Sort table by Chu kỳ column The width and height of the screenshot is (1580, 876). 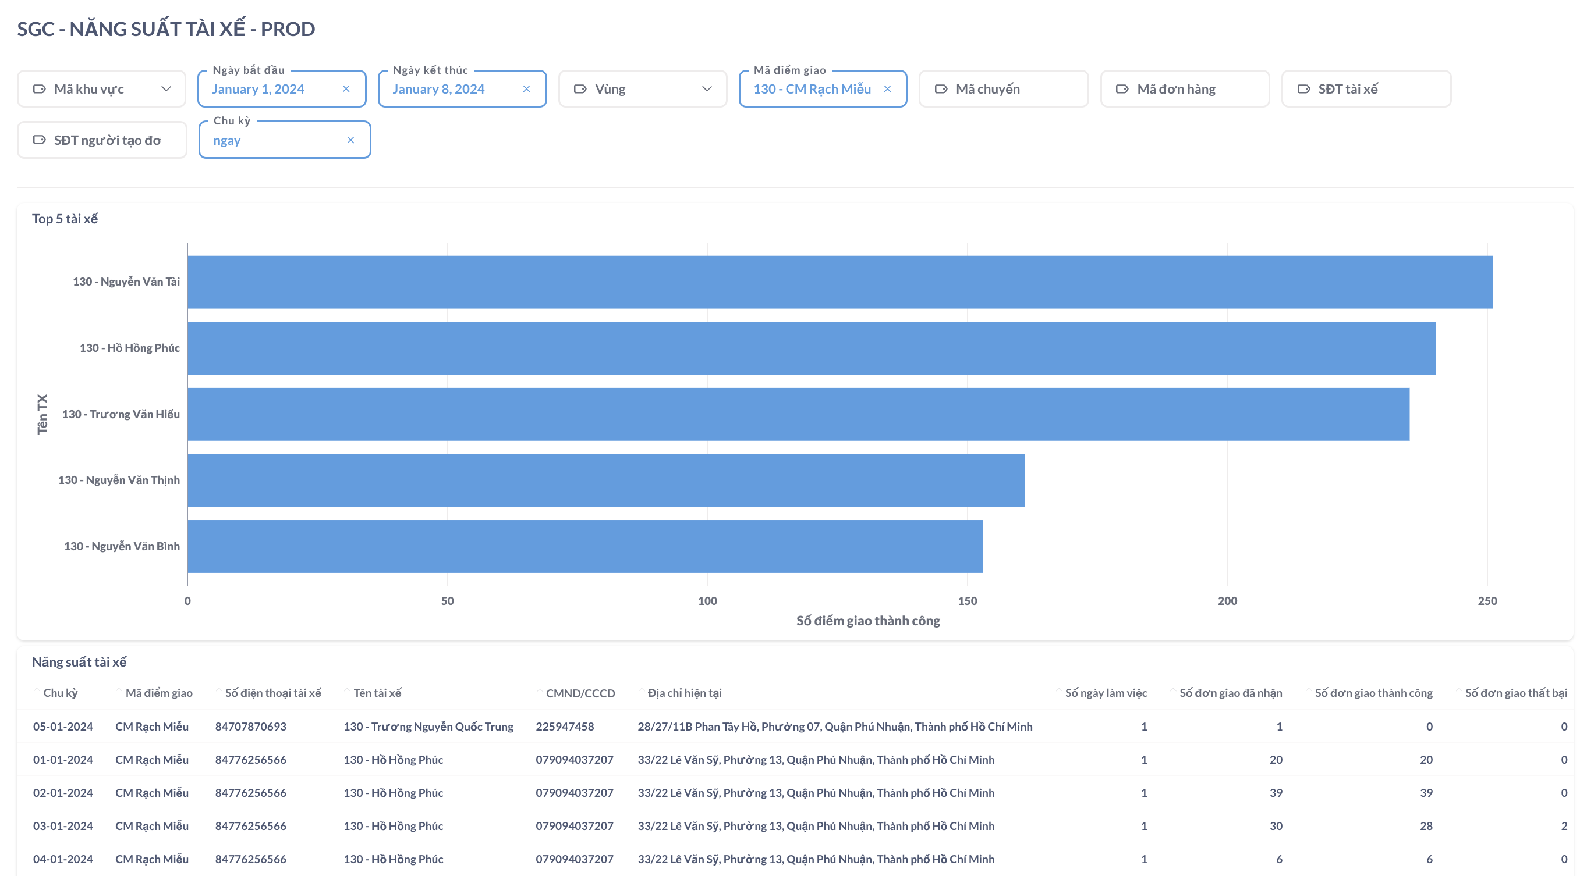click(60, 693)
